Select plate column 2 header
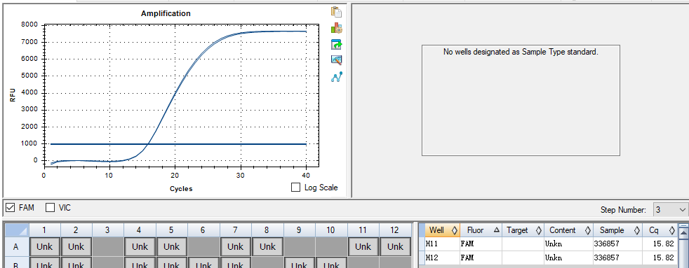This screenshot has height=268, width=689. pyautogui.click(x=76, y=230)
